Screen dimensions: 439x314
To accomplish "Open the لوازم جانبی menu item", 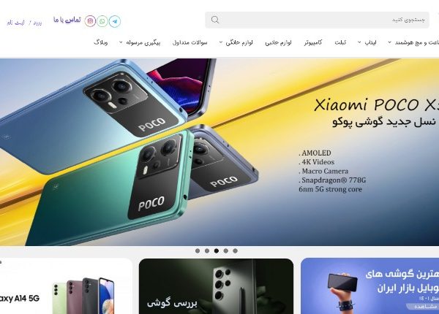I will point(278,42).
